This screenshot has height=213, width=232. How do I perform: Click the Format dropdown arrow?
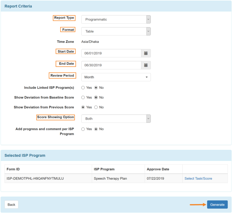coord(148,31)
